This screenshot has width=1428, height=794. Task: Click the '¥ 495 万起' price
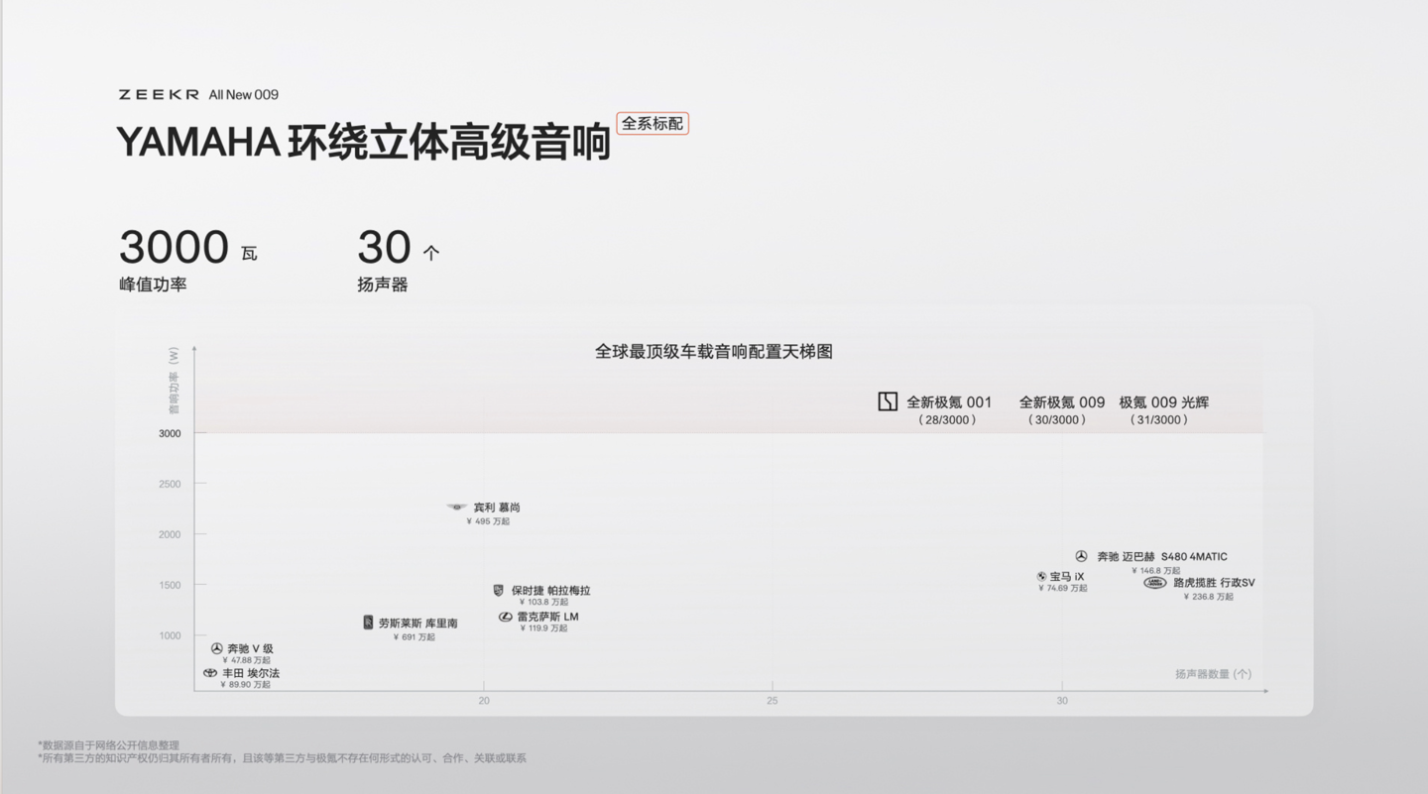click(488, 521)
